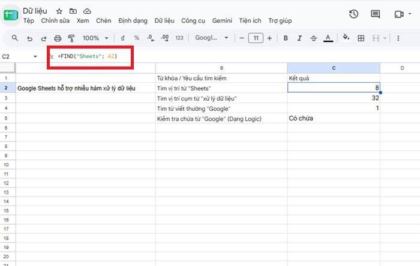Open the more toolbar options menu

tap(398, 38)
